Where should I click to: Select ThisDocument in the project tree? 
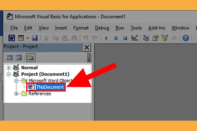pyautogui.click(x=50, y=87)
